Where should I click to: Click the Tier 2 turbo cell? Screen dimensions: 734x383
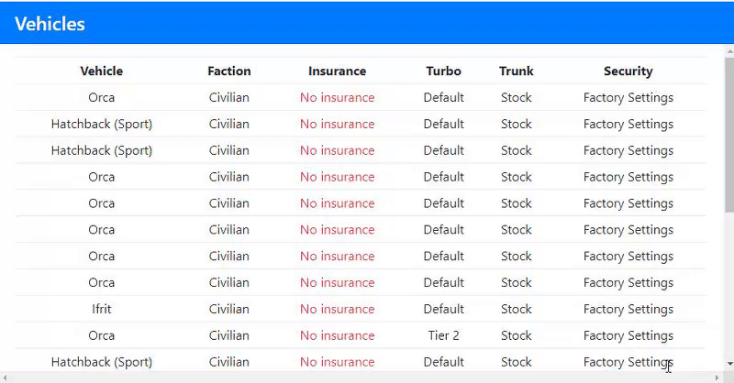443,335
